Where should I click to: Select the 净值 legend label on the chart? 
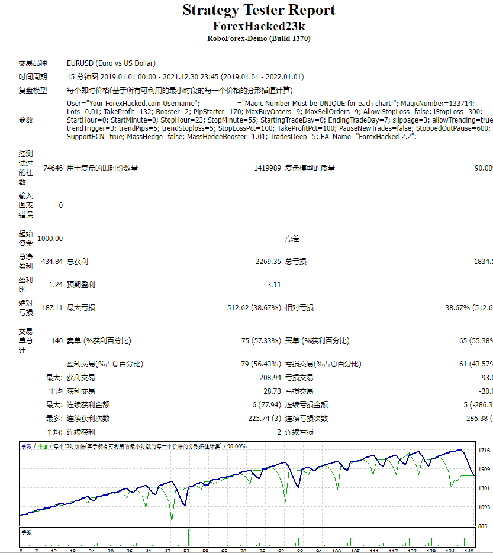[x=41, y=448]
